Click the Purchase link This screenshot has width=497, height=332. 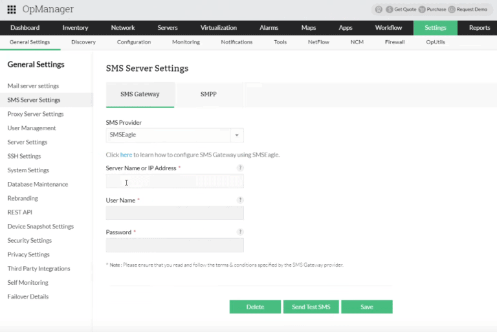pos(436,10)
